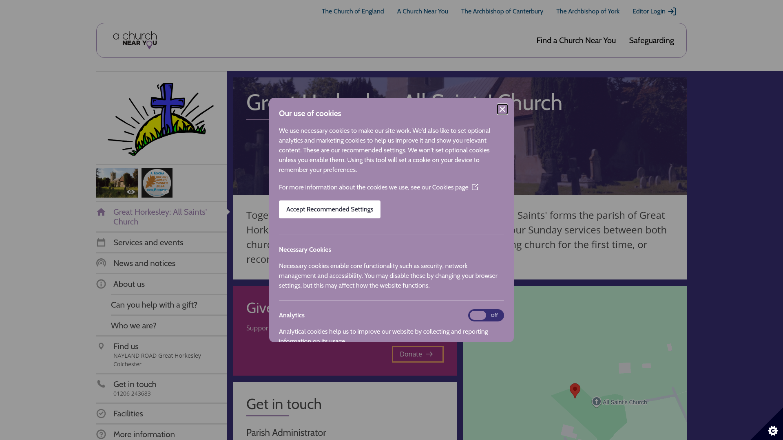The image size is (783, 440).
Task: Click calendar icon beside Services and events
Action: (101, 243)
